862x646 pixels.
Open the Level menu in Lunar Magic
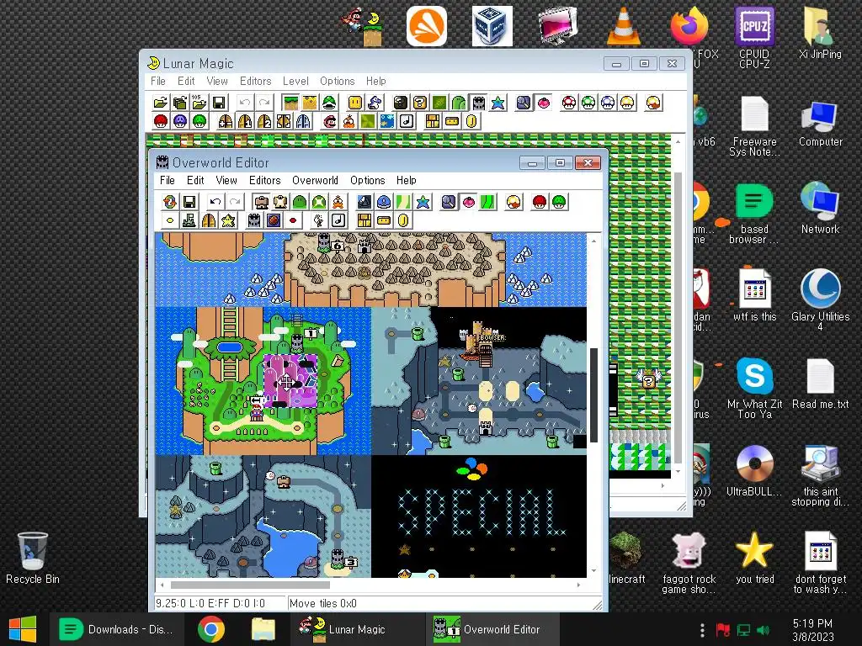[295, 81]
